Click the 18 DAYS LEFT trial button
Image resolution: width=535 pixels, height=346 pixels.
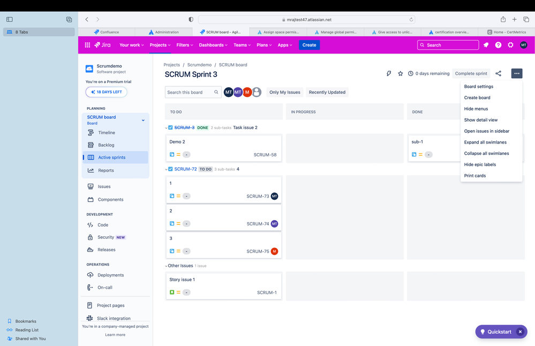tap(107, 92)
